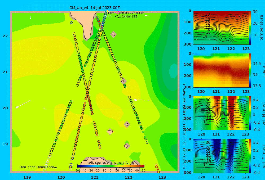Select the eastward velocity section panel

click(221, 156)
